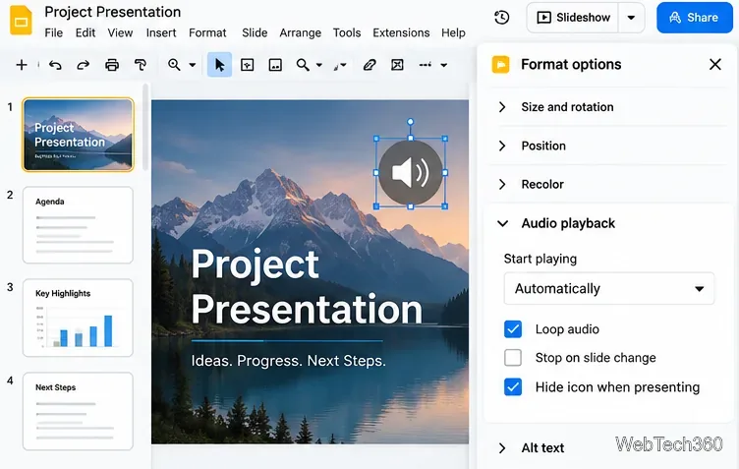Screen dimensions: 739x469
Task: Select the Agenda slide thumbnail
Action: pos(79,225)
